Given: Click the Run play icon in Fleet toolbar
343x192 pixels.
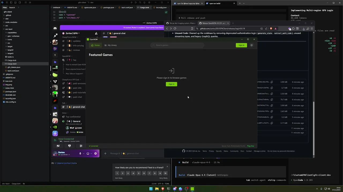Looking at the screenshot, I should pos(136,2).
